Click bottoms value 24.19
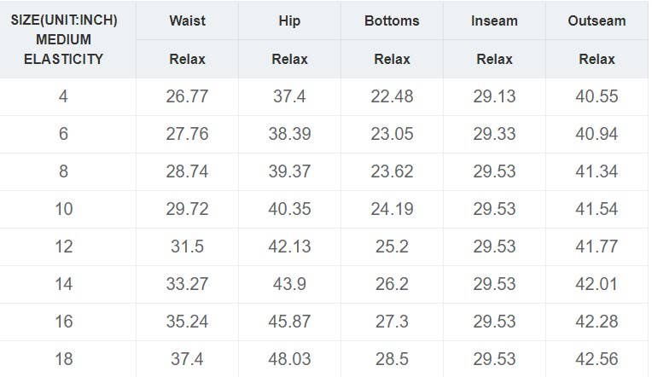 pyautogui.click(x=392, y=209)
